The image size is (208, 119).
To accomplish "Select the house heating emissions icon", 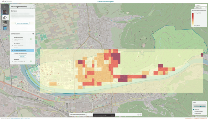I will (5, 18).
